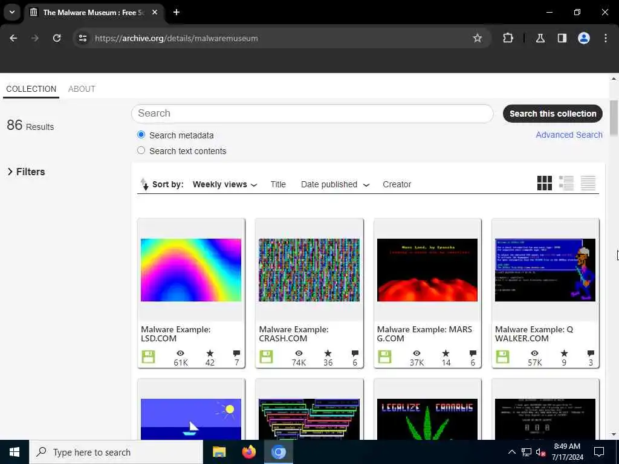Open site information icon in address bar
The width and height of the screenshot is (619, 464).
[x=82, y=38]
